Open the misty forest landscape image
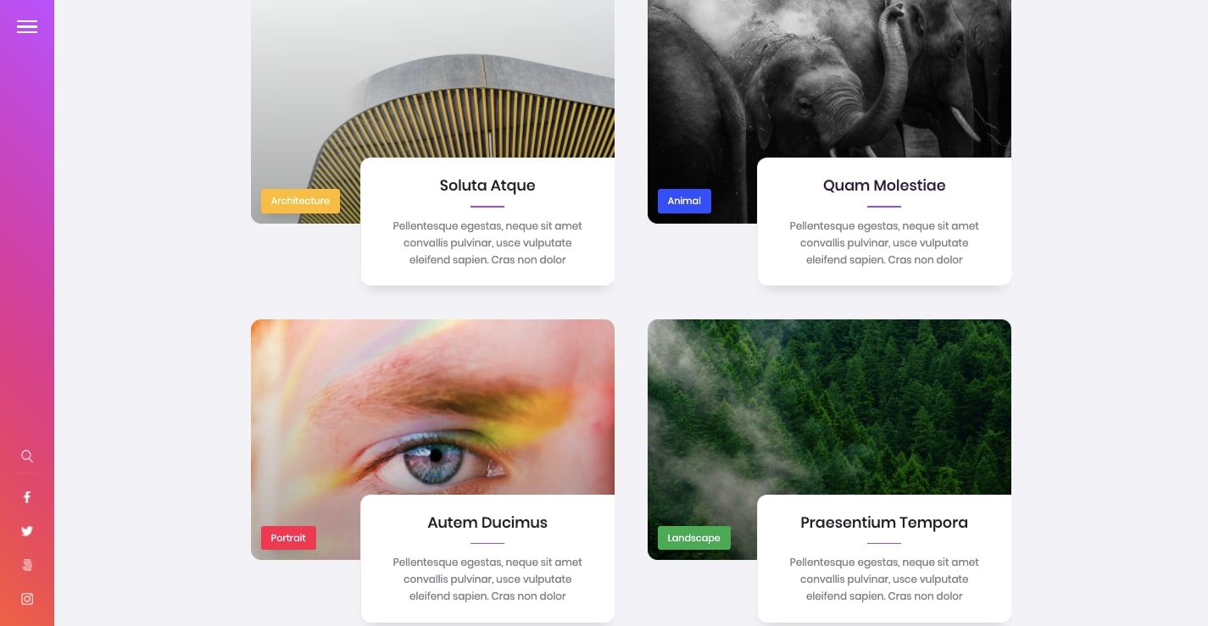The width and height of the screenshot is (1208, 626). coord(829,407)
